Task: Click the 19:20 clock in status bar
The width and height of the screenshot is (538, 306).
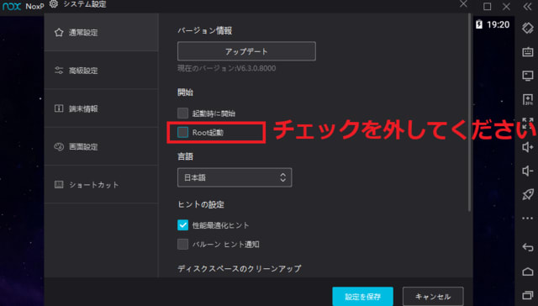Action: [x=498, y=24]
